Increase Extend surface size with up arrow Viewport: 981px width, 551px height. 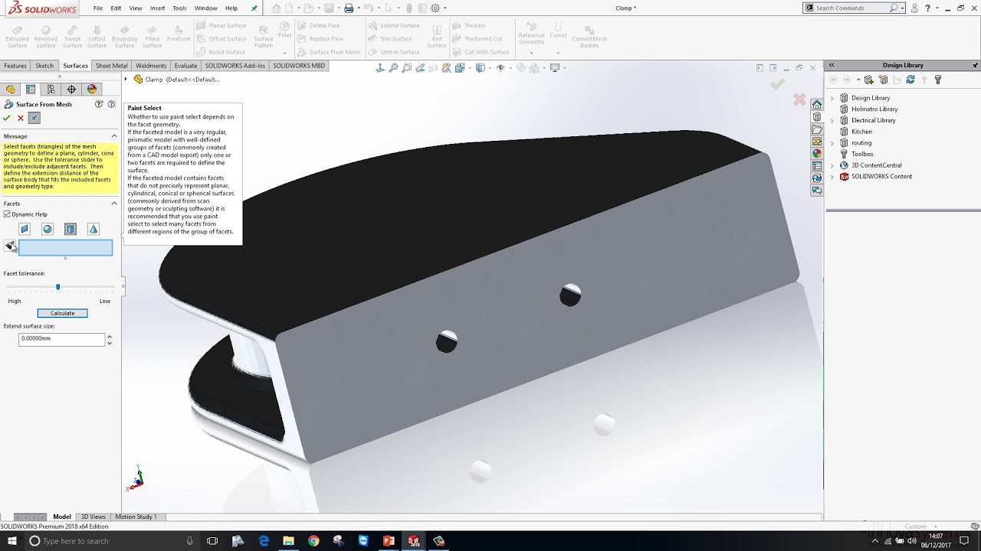[110, 336]
